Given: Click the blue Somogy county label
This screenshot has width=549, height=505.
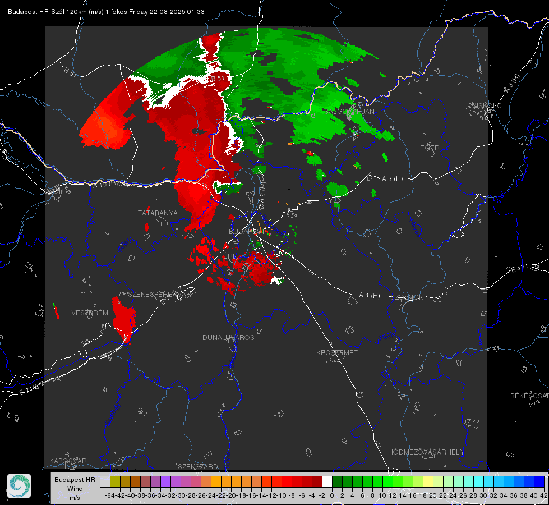Looking at the screenshot, I should coord(112,415).
